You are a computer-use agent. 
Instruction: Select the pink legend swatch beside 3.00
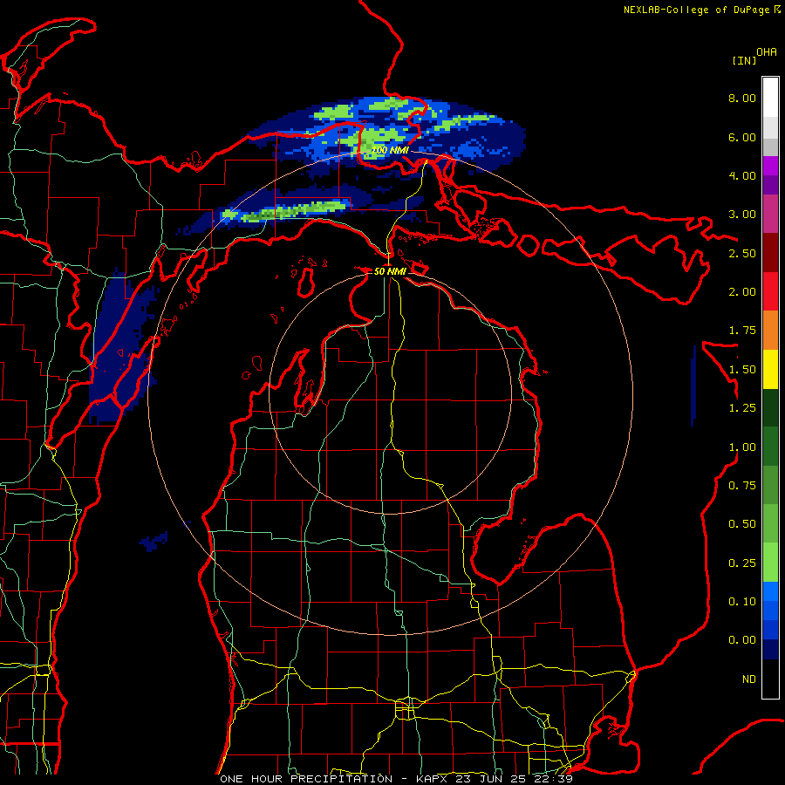[x=770, y=215]
